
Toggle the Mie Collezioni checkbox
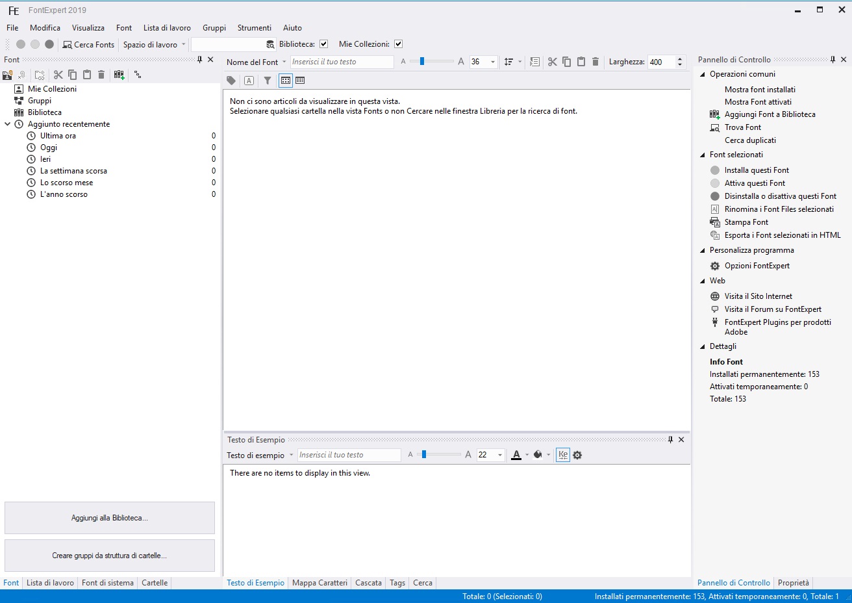coord(398,44)
